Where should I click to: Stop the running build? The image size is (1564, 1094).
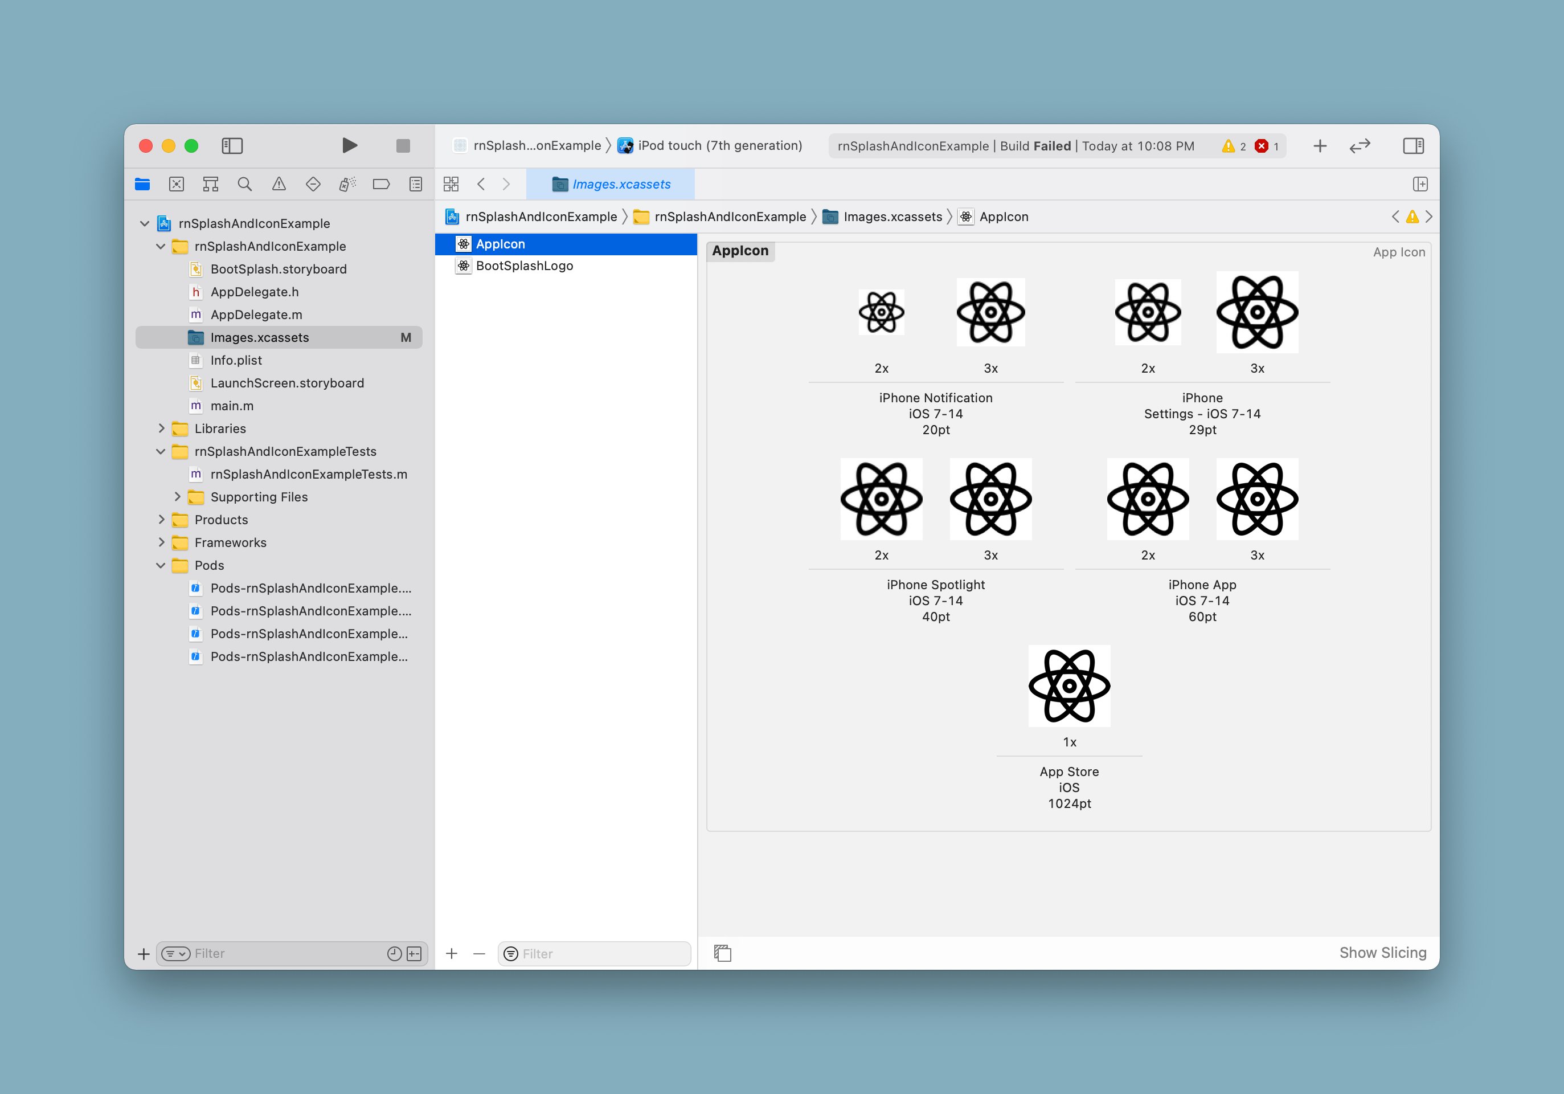point(403,145)
